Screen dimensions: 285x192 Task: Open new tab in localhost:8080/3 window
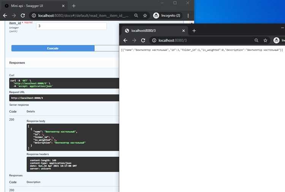(194, 31)
